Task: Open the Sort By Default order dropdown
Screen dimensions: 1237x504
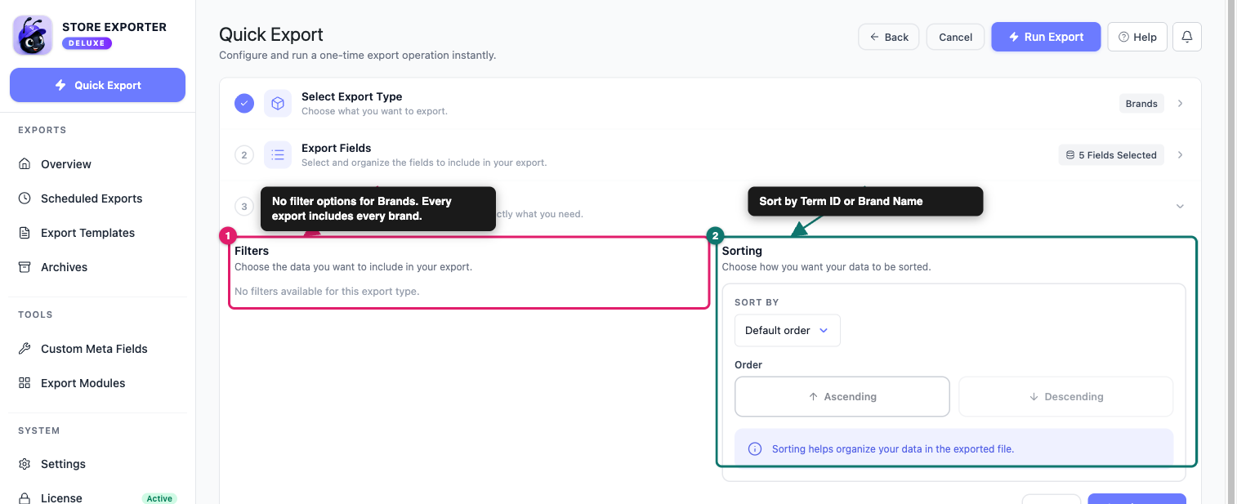Action: click(x=787, y=330)
